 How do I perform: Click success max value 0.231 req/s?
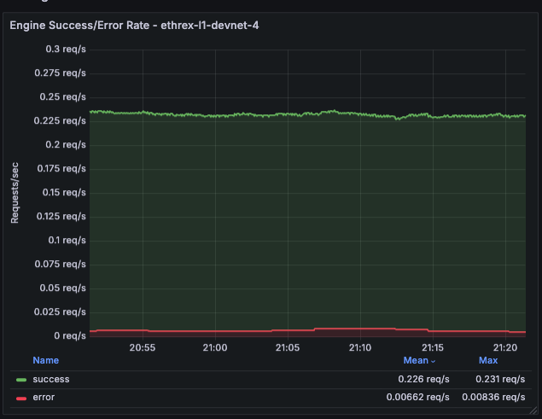point(500,379)
